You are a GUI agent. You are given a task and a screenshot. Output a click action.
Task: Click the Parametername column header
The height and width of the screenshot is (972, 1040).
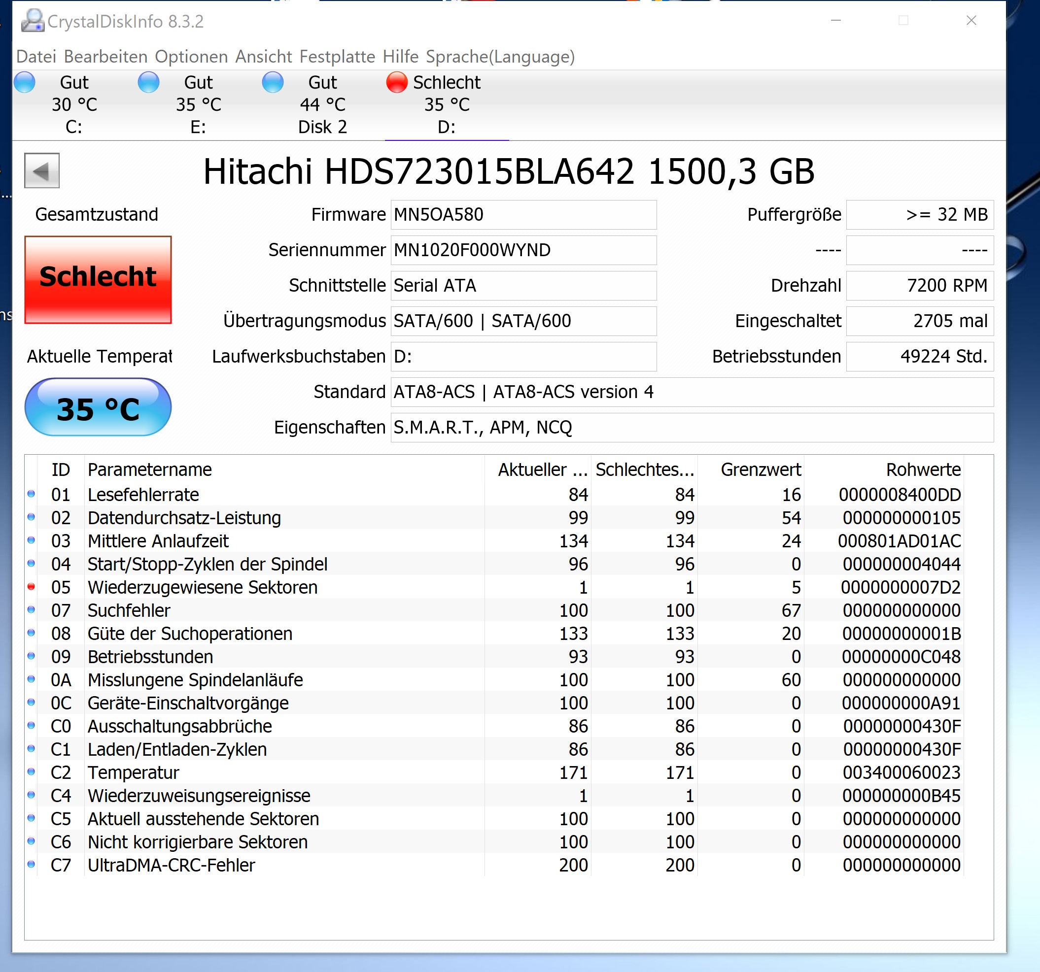tap(150, 469)
